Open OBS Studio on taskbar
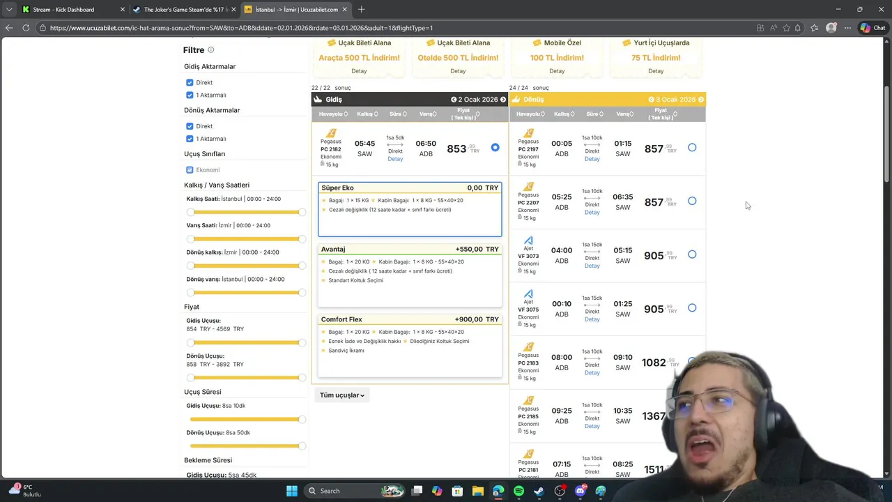The height and width of the screenshot is (502, 892). (x=560, y=491)
